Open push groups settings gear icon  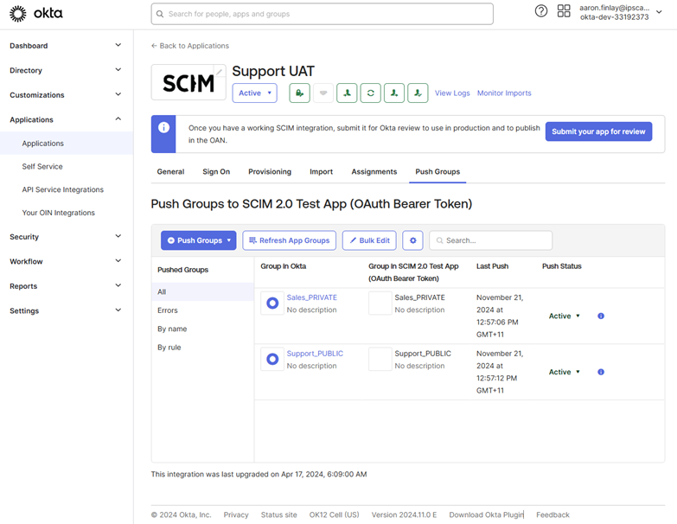pyautogui.click(x=412, y=240)
